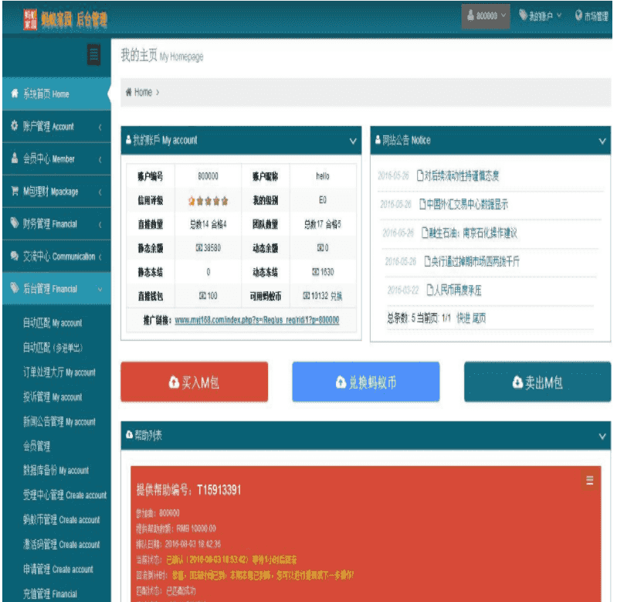The image size is (617, 602).
Task: Open 数据库备份 submenu item
Action: coord(56,470)
